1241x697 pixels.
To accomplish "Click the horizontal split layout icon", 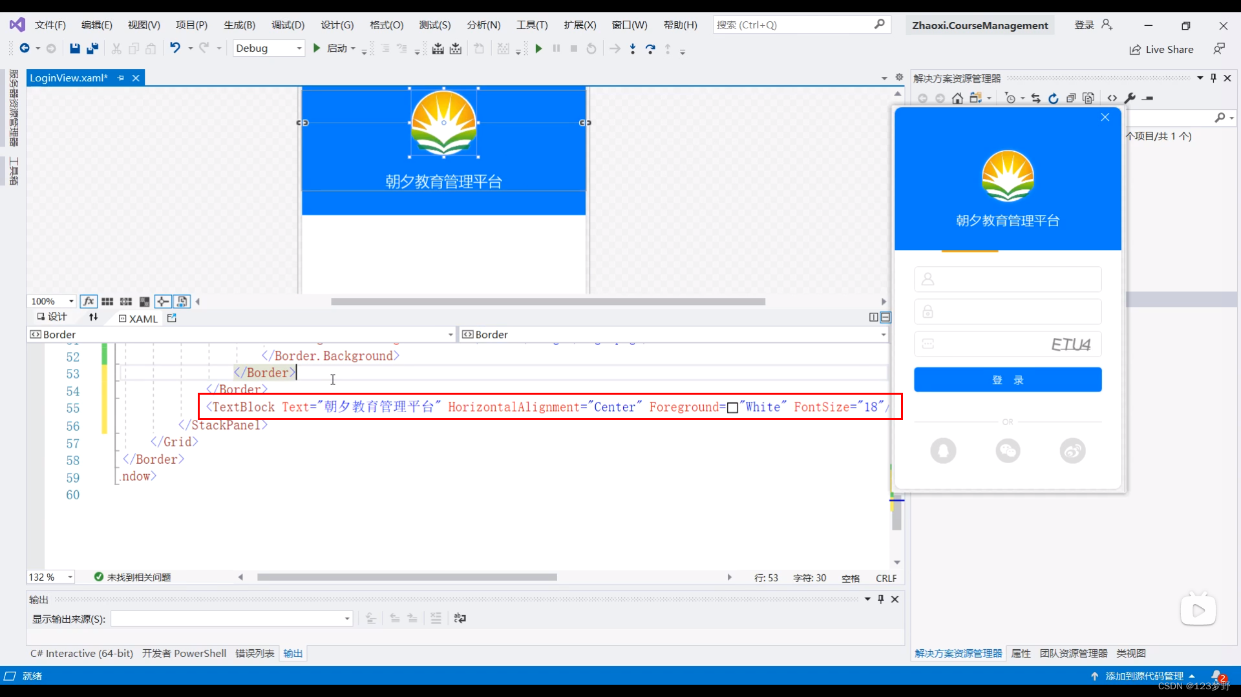I will 886,317.
